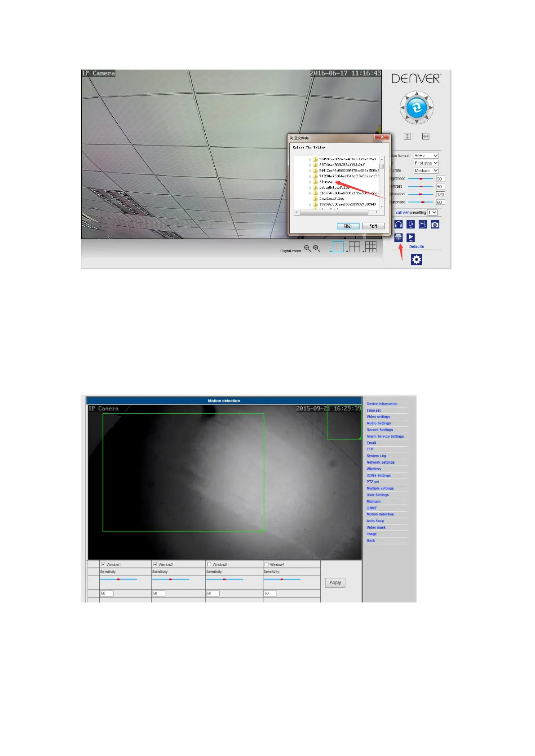Click the microphone talk icon
This screenshot has height=756, width=535.
click(411, 224)
